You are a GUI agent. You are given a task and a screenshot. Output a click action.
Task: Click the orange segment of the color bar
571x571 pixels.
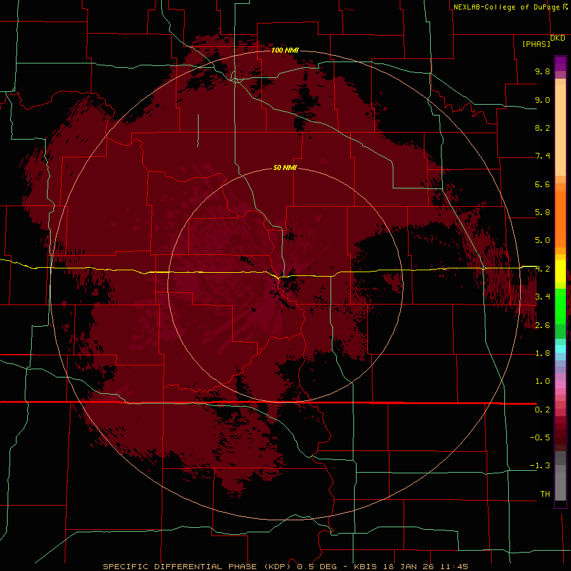(x=560, y=218)
